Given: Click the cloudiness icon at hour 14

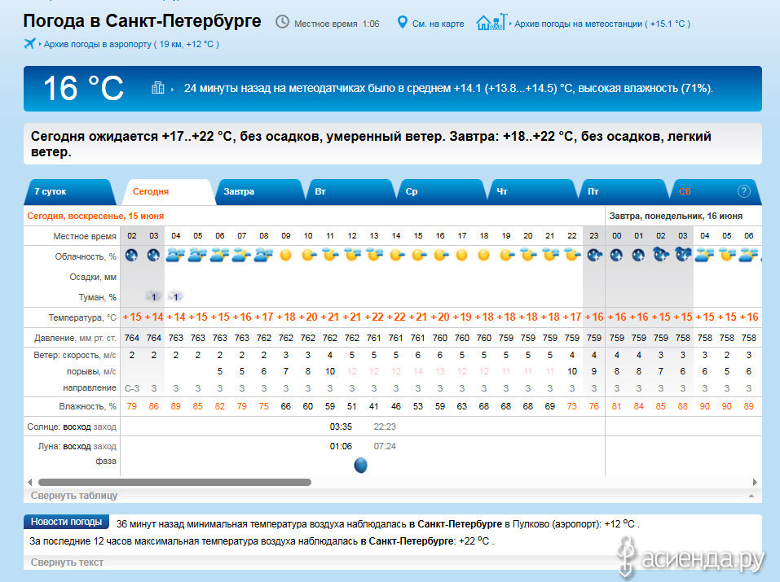Looking at the screenshot, I should pos(396,256).
